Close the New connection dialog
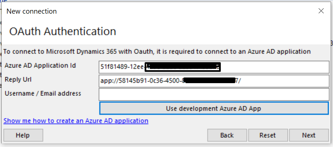Image resolution: width=333 pixels, height=147 pixels. (321, 11)
